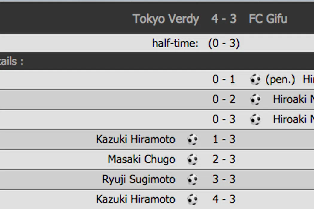
Task: Click Kazuki Hiramoto in the 4 - 3 row
Action: pyautogui.click(x=135, y=199)
